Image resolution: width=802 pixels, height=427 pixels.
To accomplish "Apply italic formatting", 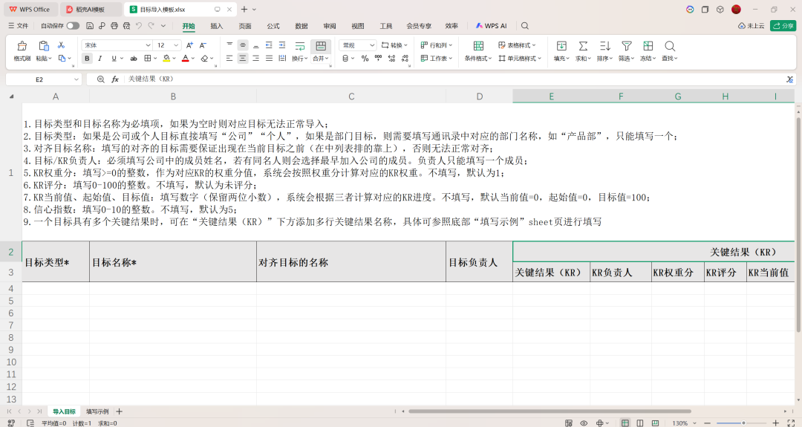I will tap(100, 59).
